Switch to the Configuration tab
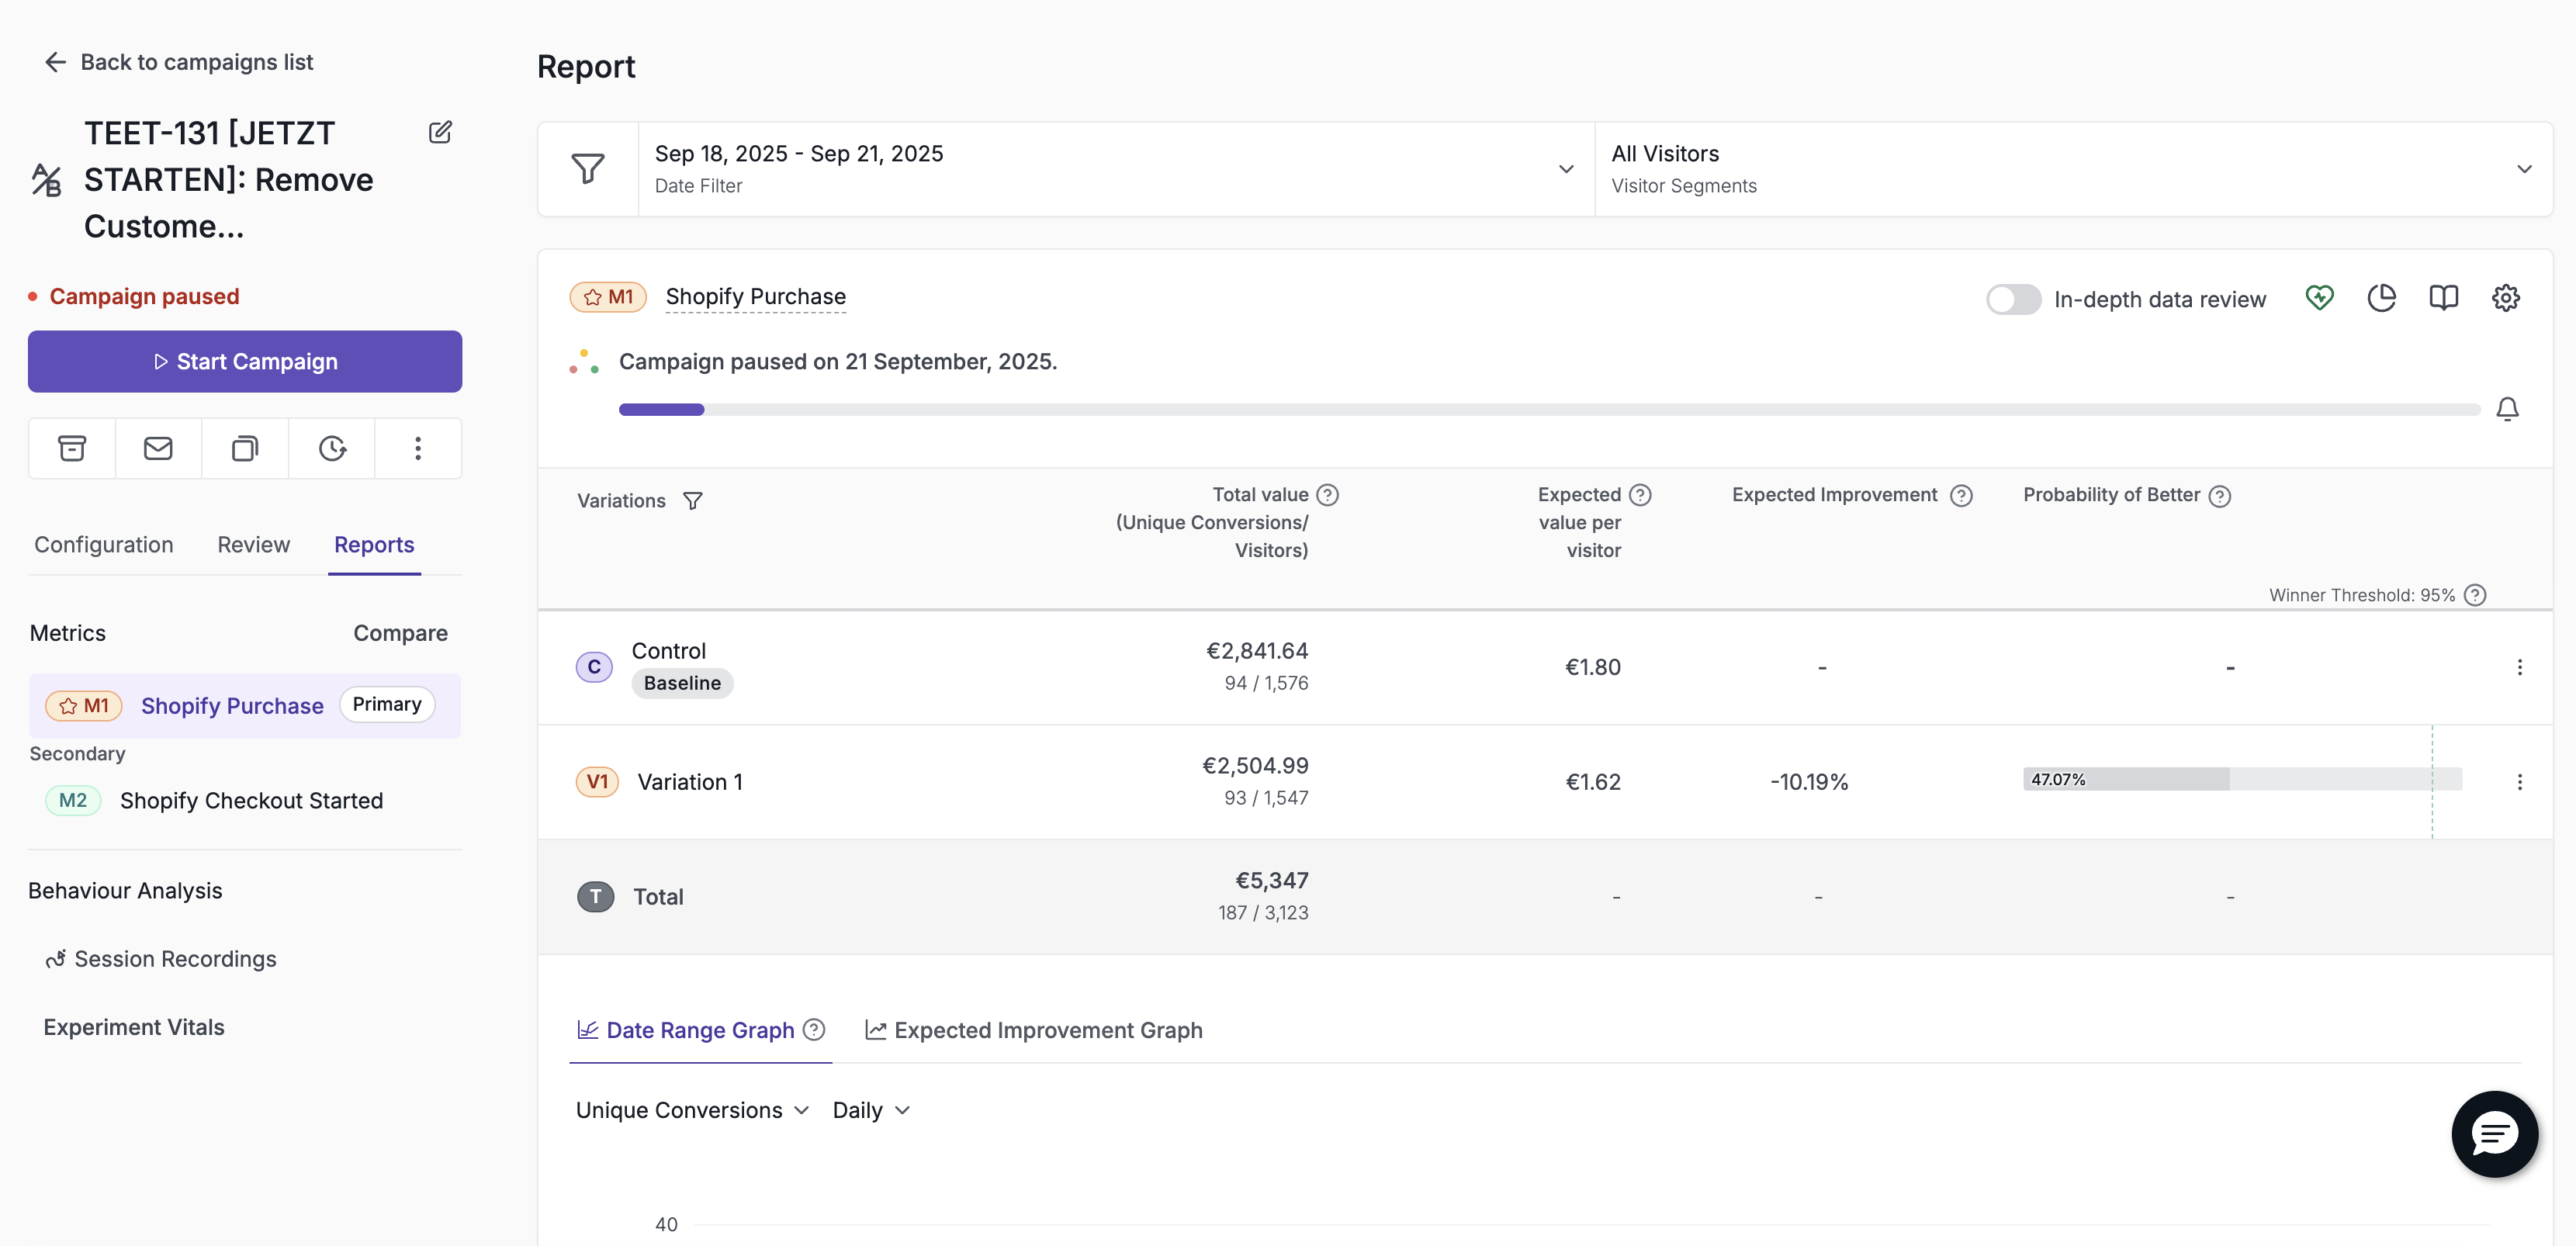The image size is (2576, 1246). tap(104, 545)
